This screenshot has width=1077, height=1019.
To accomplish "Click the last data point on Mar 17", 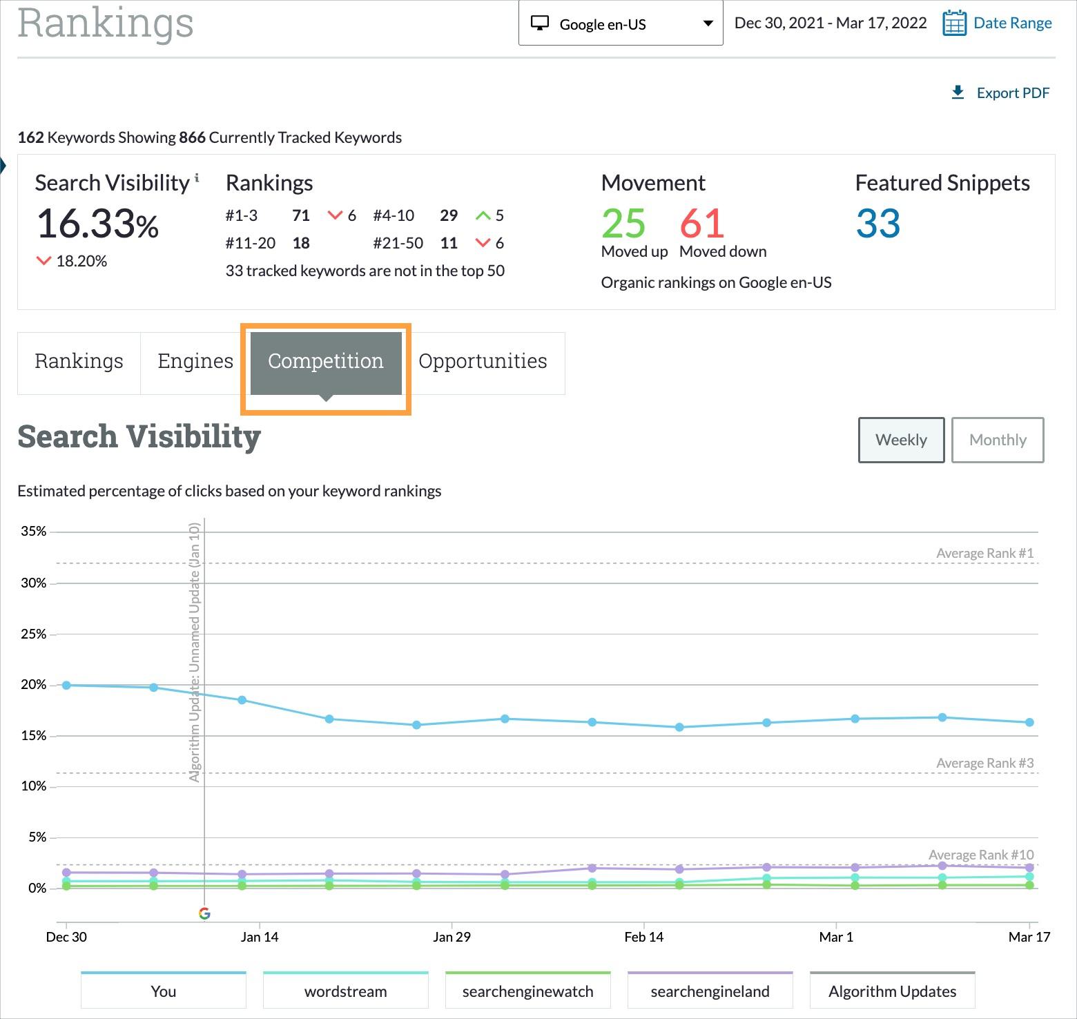I will point(1029,722).
